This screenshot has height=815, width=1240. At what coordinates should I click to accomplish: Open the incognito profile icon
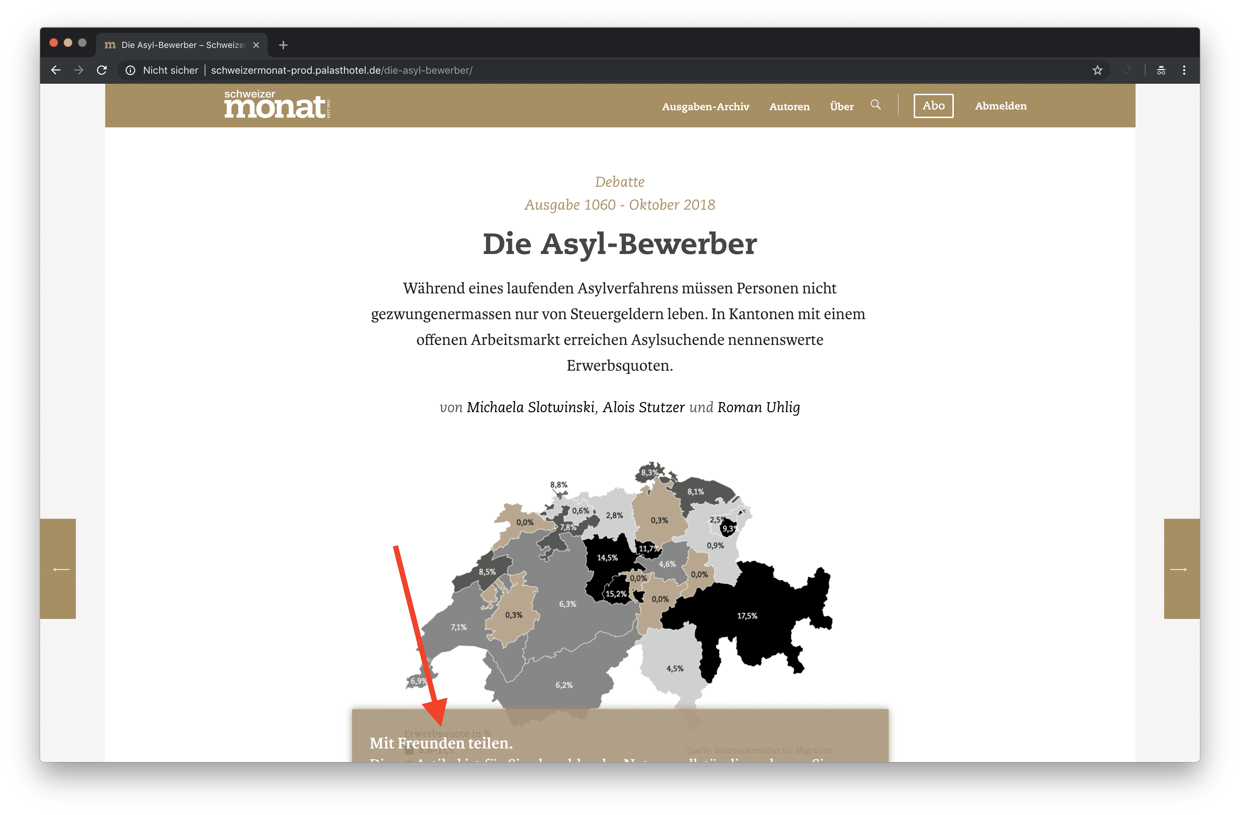1161,70
